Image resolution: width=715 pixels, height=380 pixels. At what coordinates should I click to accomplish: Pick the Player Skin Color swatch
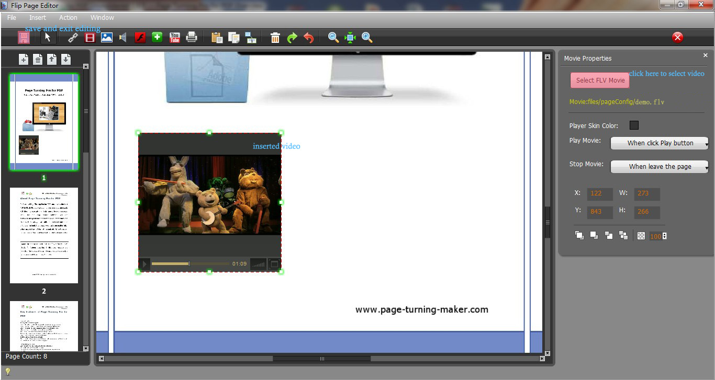coord(634,125)
